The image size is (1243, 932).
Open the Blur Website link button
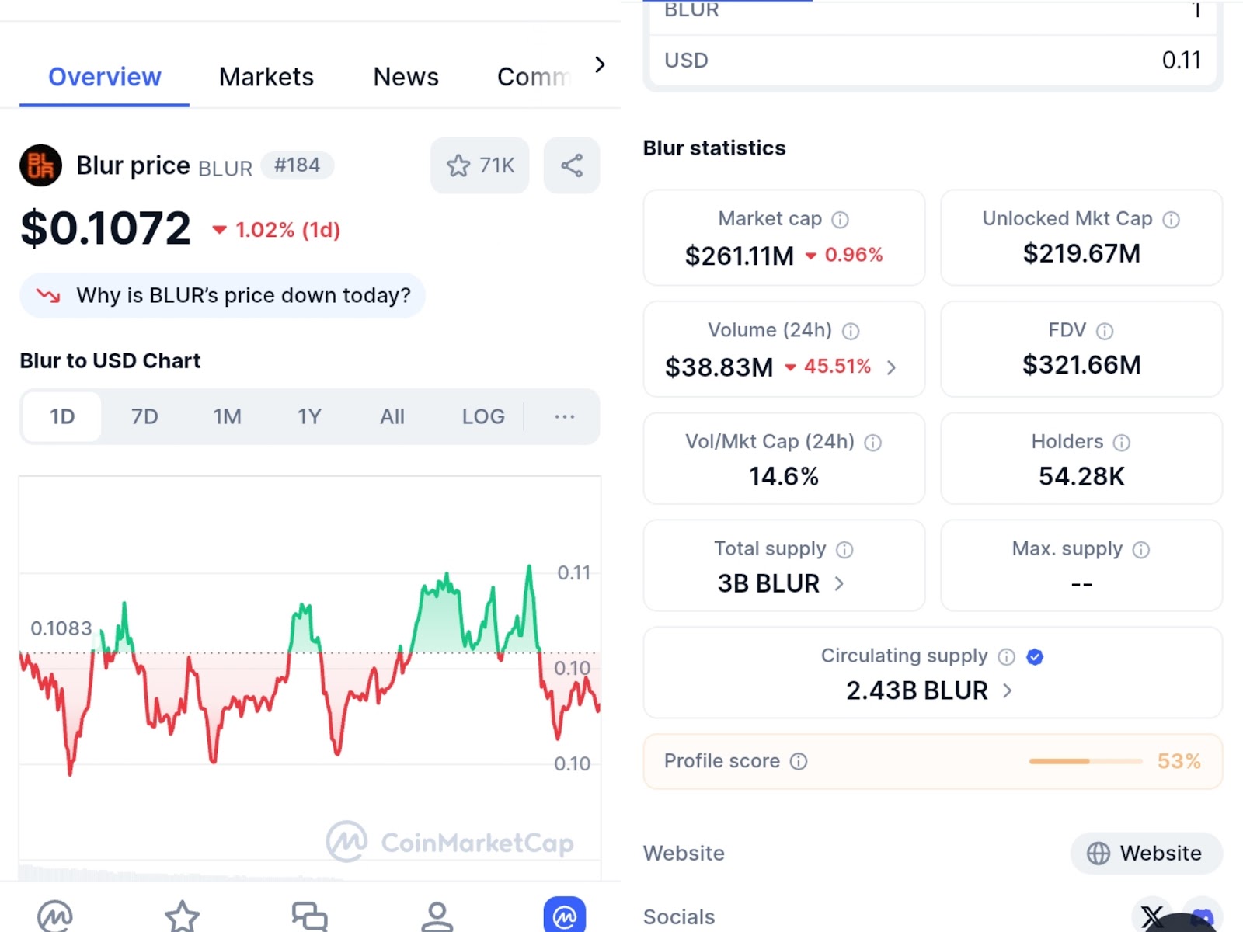(1146, 853)
